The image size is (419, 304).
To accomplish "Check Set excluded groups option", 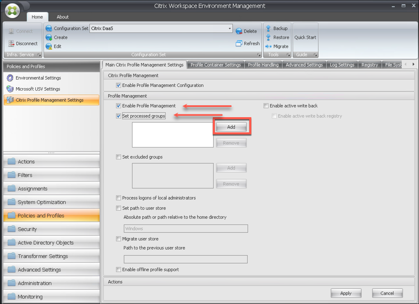I will click(119, 157).
